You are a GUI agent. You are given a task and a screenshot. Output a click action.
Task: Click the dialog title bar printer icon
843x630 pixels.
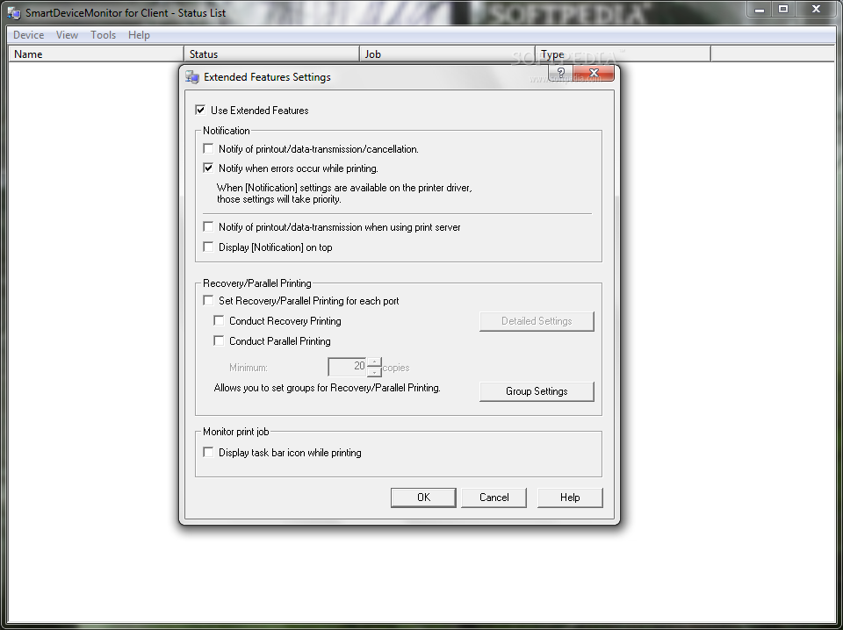click(192, 77)
